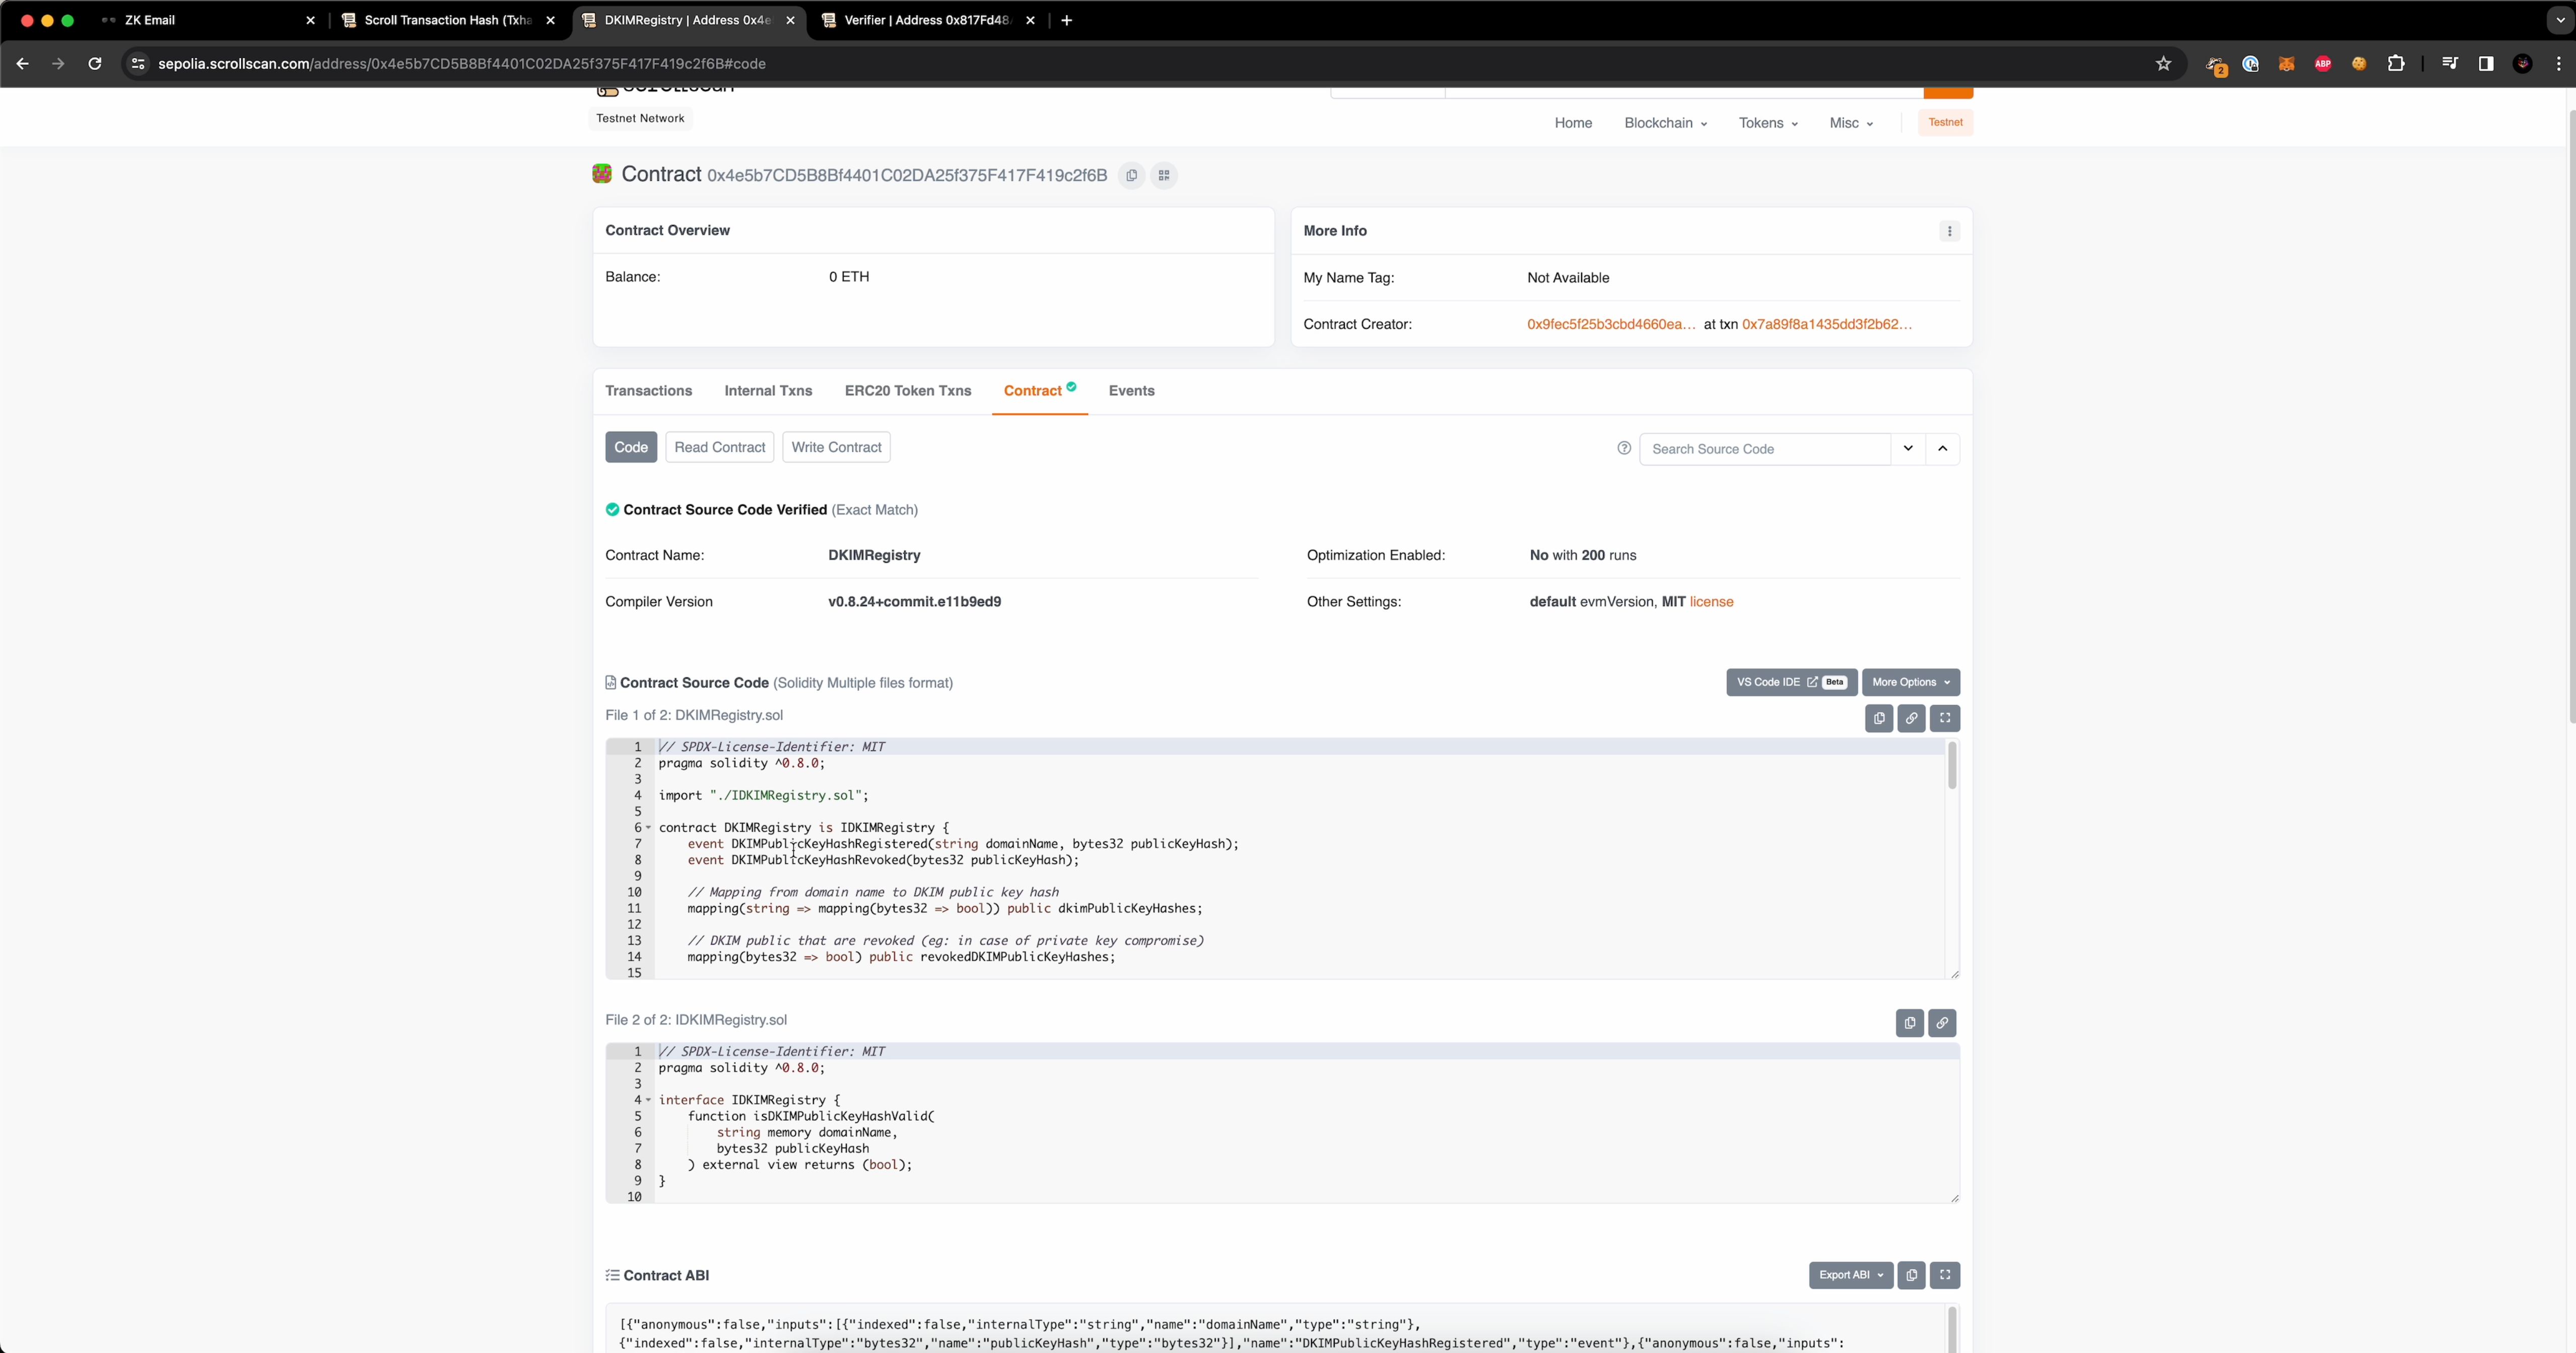The image size is (2576, 1353).
Task: Copy DKIMRegistry.sol source code
Action: [1879, 718]
